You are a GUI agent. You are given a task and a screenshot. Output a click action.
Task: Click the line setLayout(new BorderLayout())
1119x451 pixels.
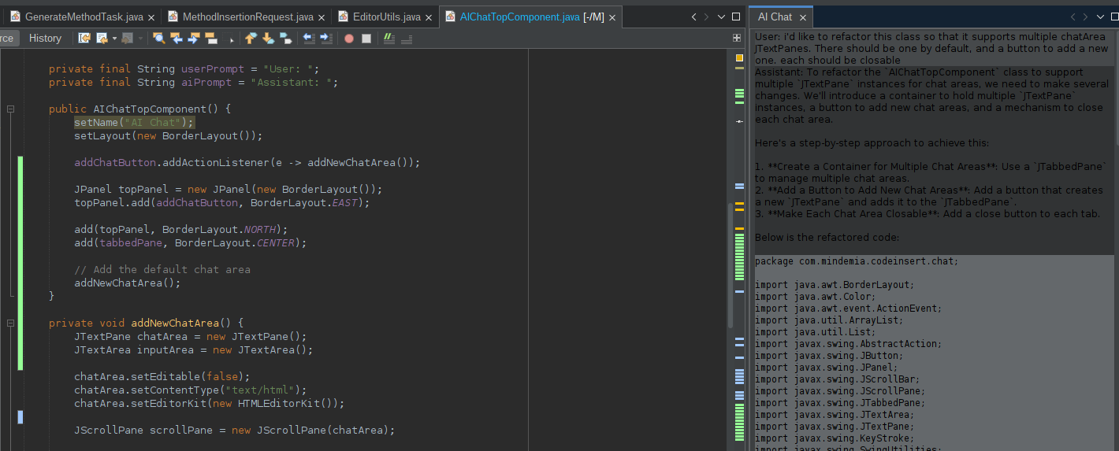(168, 135)
